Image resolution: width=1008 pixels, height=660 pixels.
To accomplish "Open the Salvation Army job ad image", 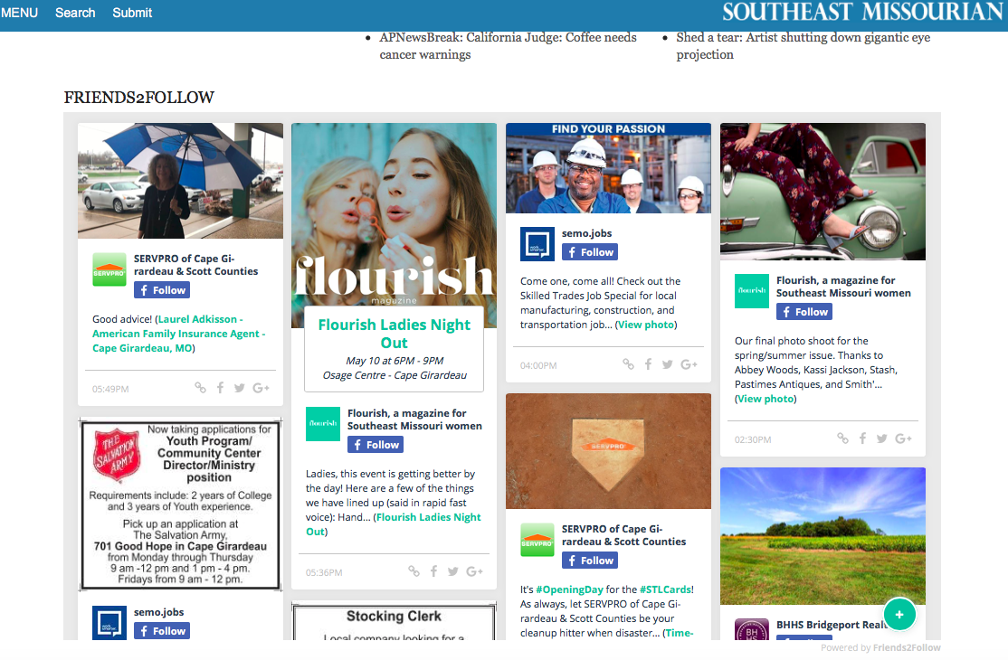I will (x=181, y=504).
